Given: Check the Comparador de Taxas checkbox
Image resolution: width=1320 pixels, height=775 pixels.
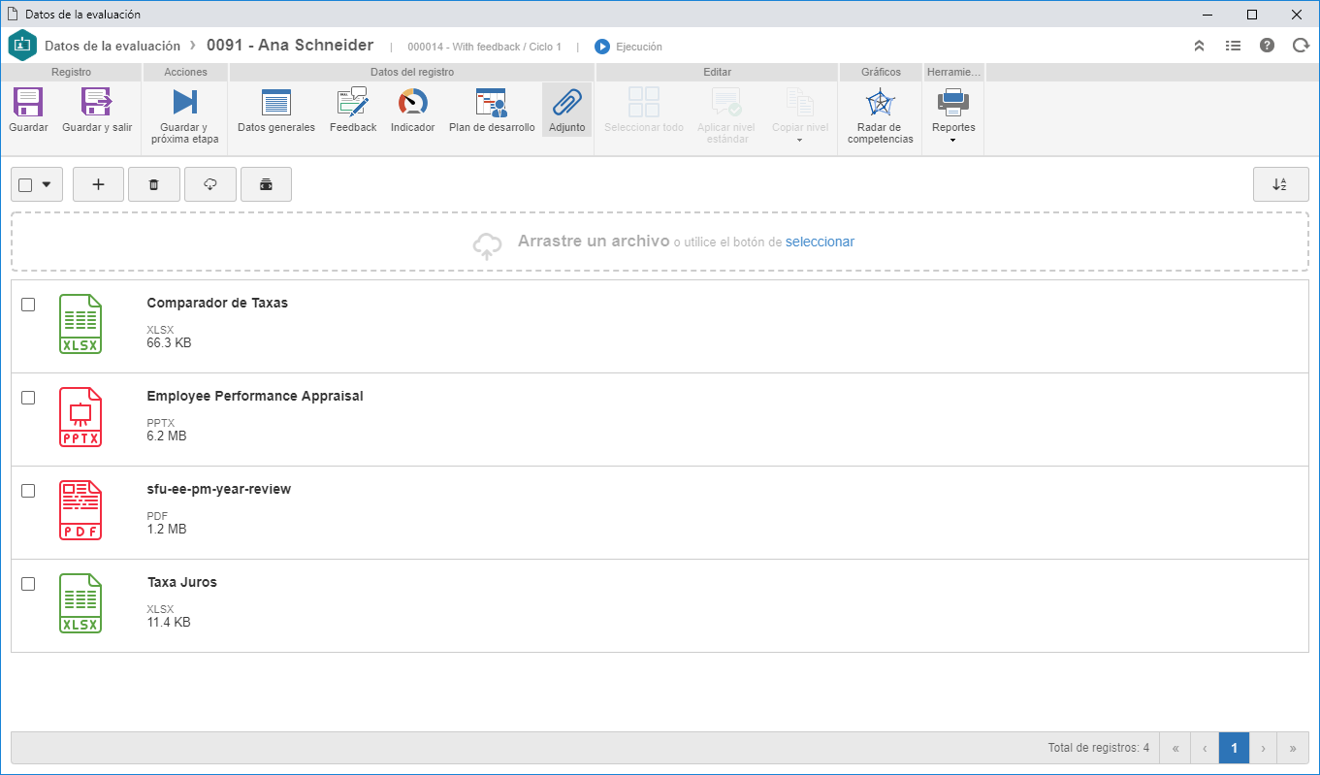Looking at the screenshot, I should 28,305.
